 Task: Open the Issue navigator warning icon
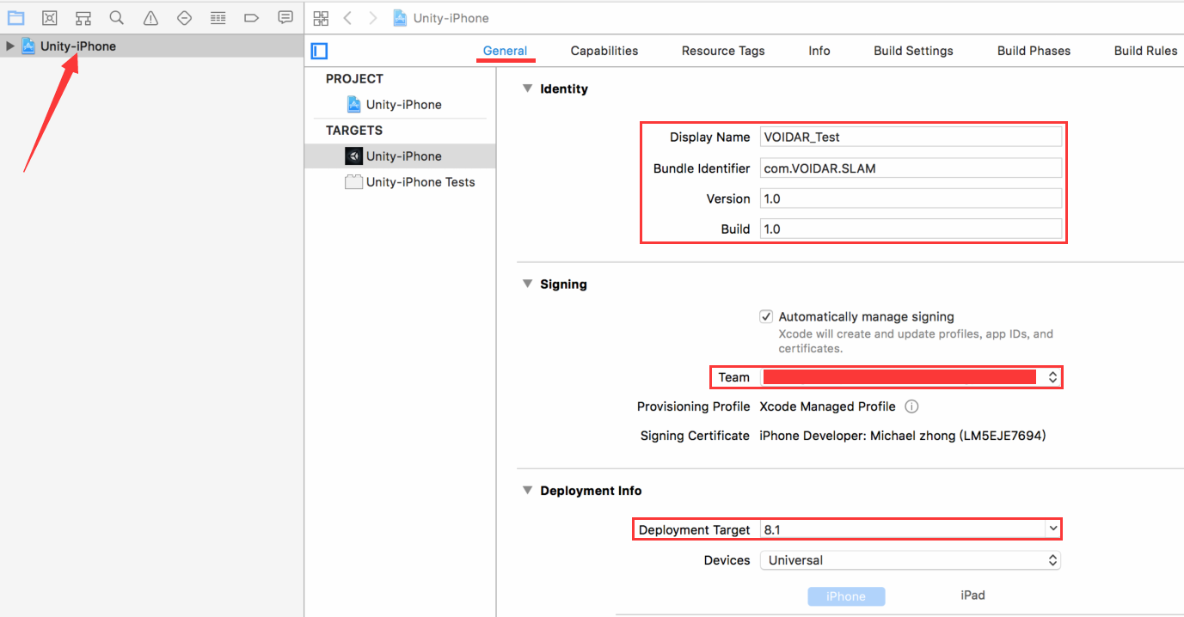150,17
